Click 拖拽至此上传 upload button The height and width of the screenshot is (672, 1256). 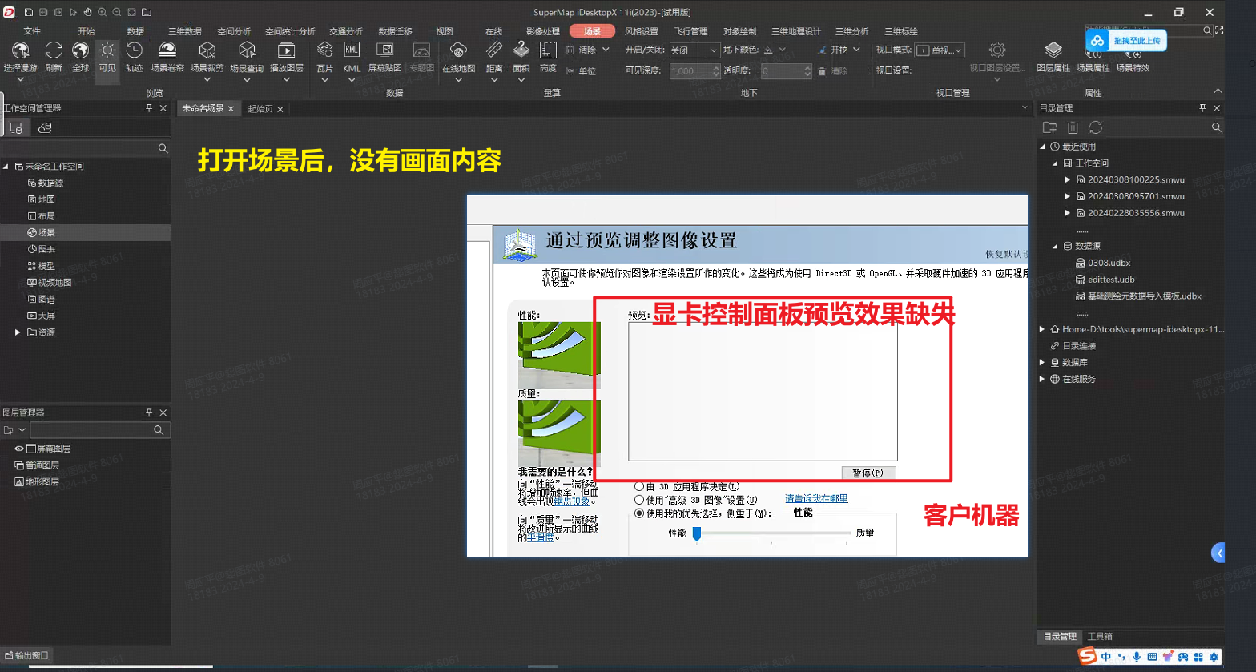tap(1126, 40)
